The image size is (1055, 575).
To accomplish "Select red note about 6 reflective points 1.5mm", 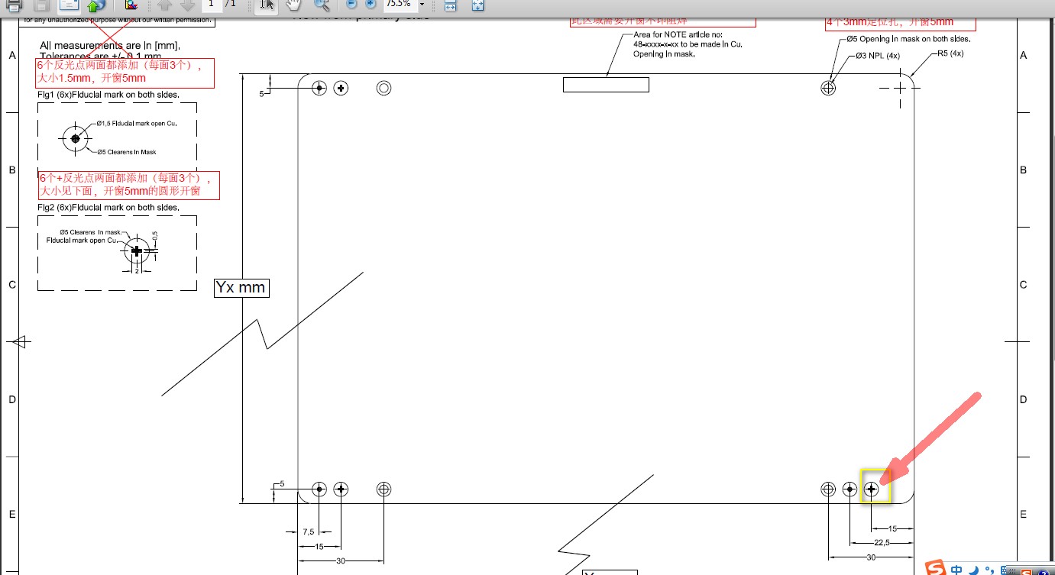I will pos(125,73).
